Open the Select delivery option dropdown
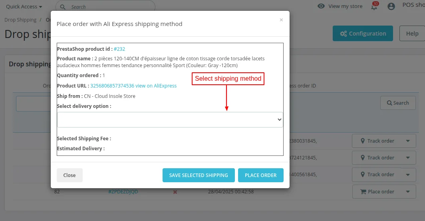The width and height of the screenshot is (425, 221). pyautogui.click(x=170, y=119)
